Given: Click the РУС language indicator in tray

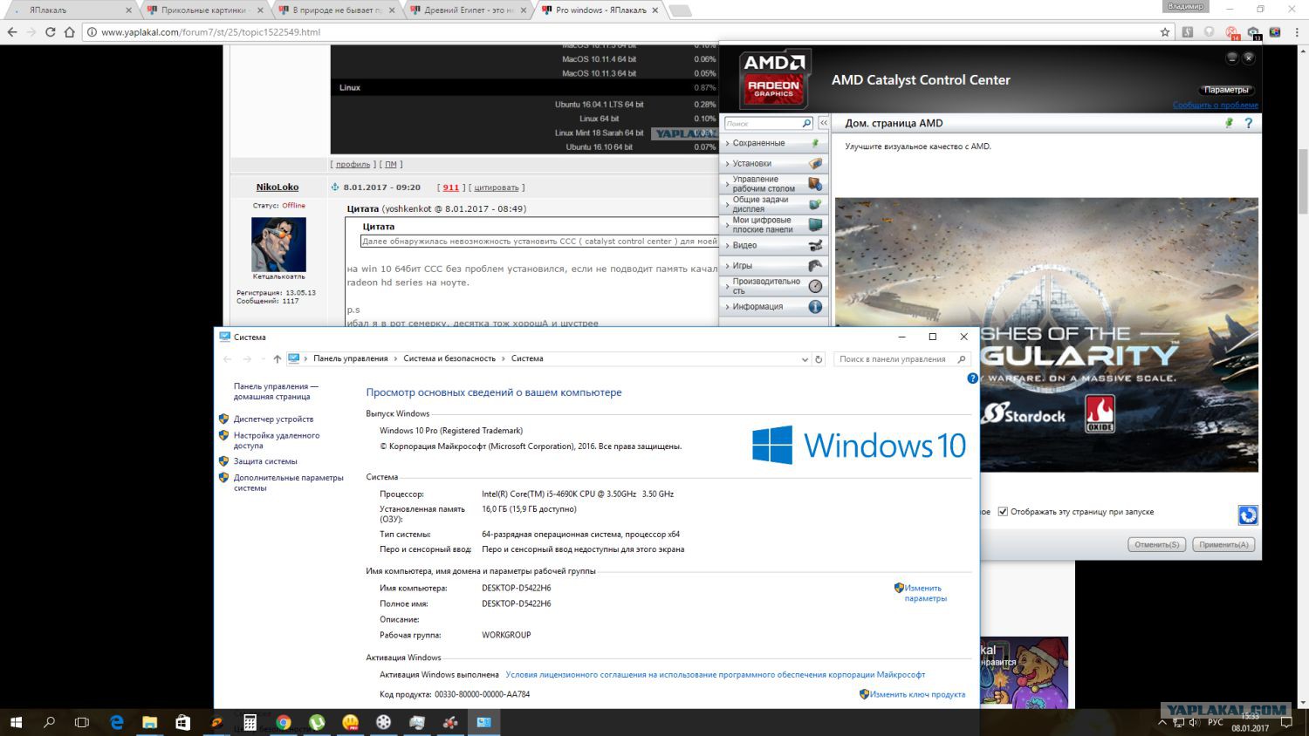Looking at the screenshot, I should point(1215,722).
